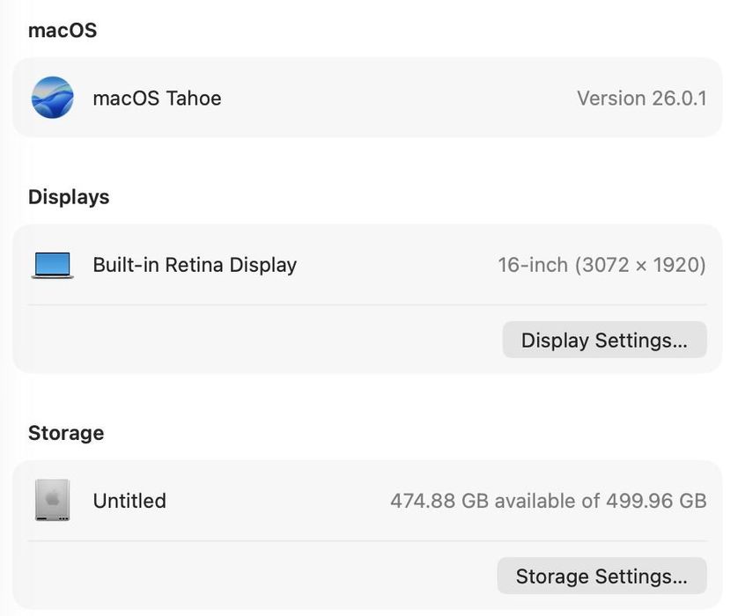
Task: Click the 26.0.1 version number
Action: pyautogui.click(x=679, y=98)
